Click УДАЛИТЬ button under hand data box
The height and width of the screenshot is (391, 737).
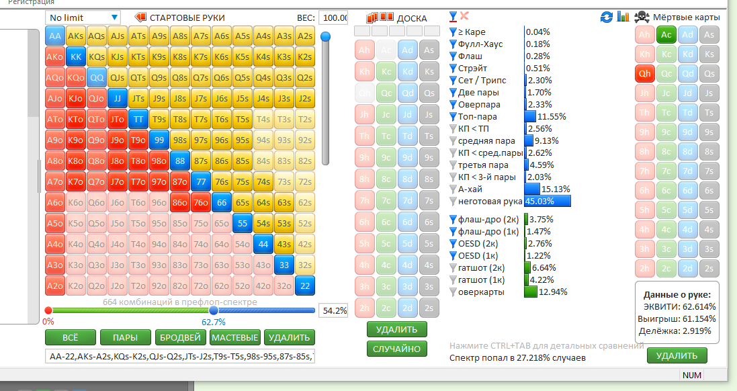tap(677, 355)
